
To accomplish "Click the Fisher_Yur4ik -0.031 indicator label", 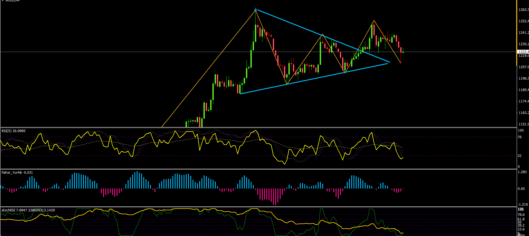I will click(17, 173).
